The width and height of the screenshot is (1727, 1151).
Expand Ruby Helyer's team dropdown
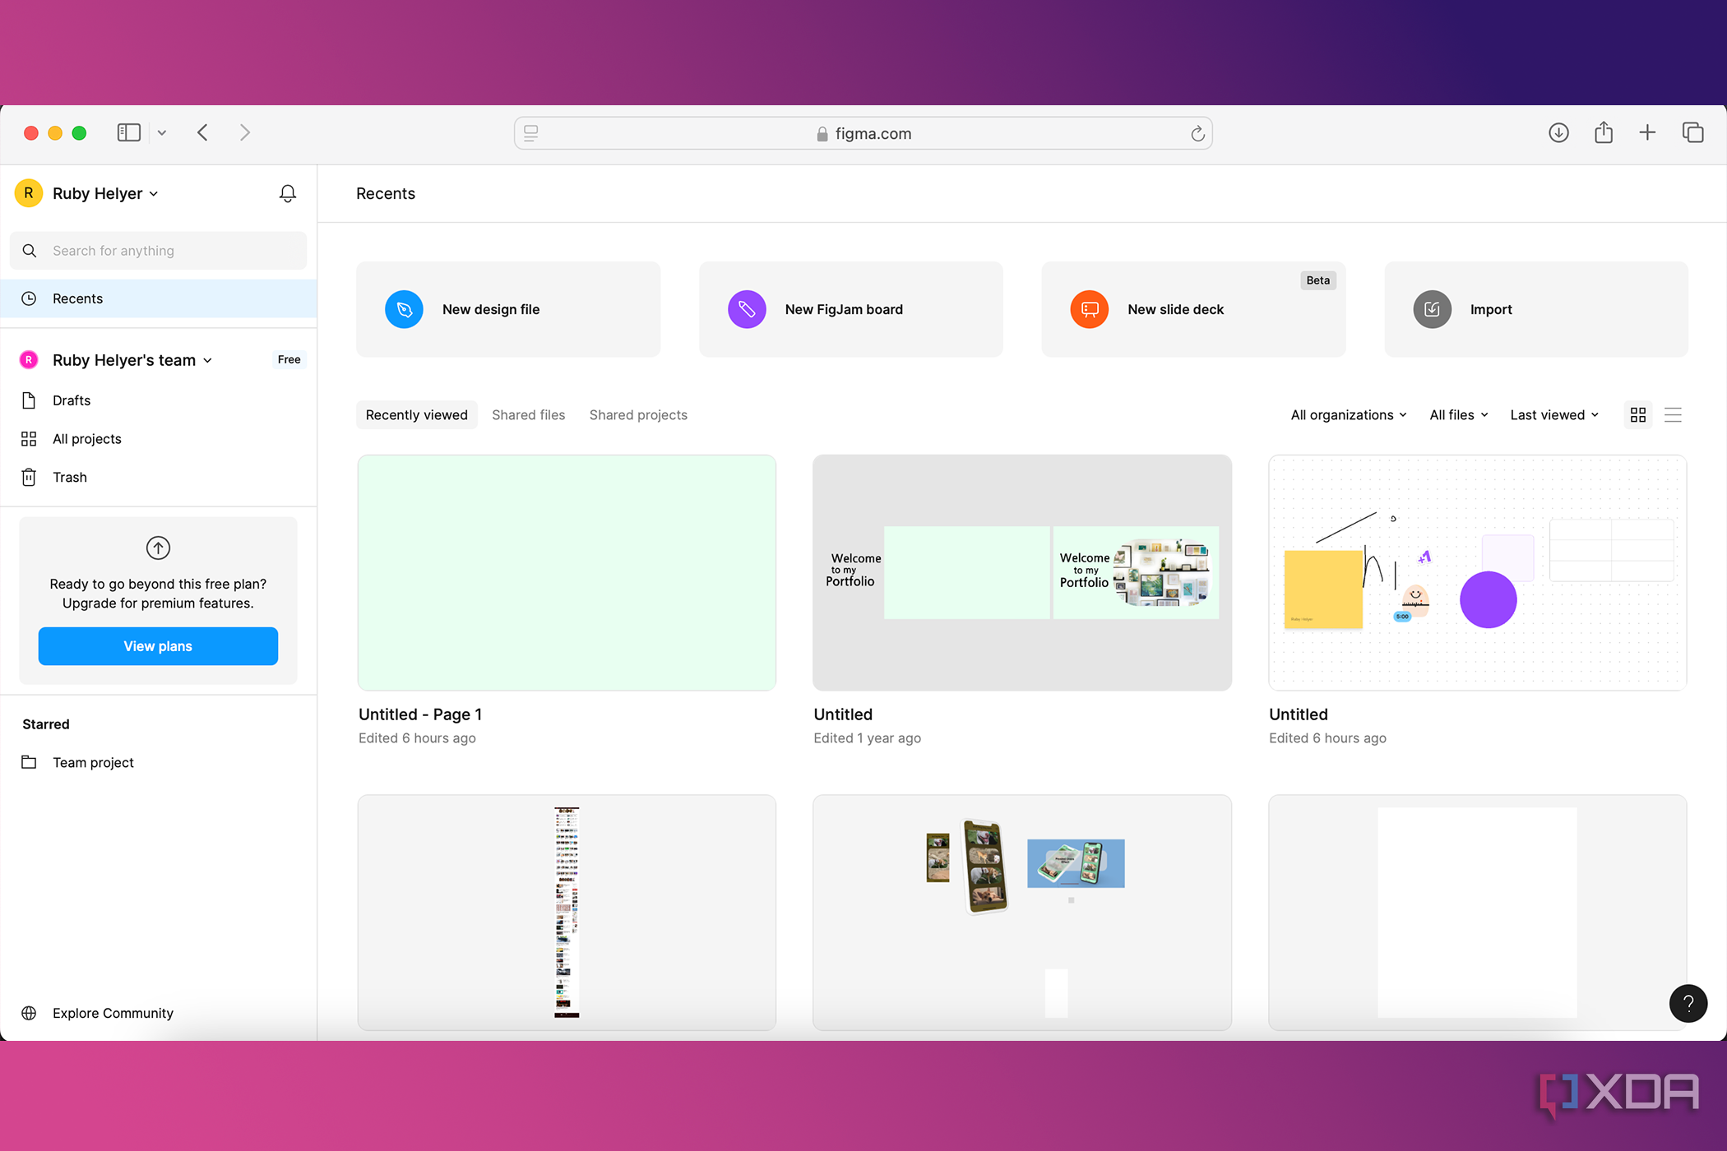tap(132, 360)
